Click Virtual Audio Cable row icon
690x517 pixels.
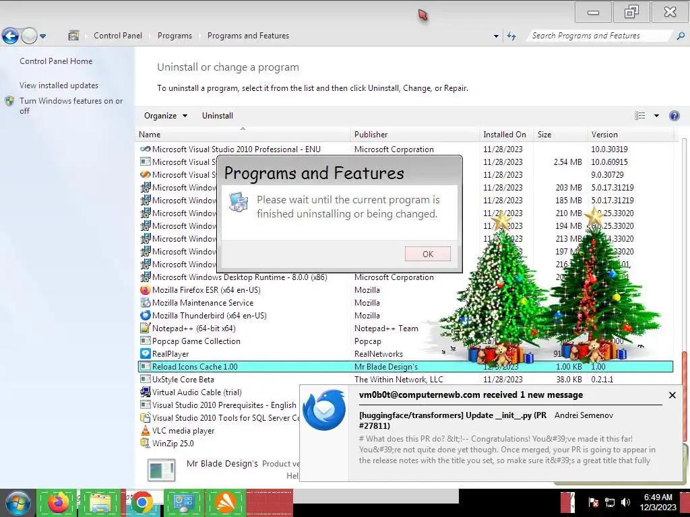click(x=146, y=392)
